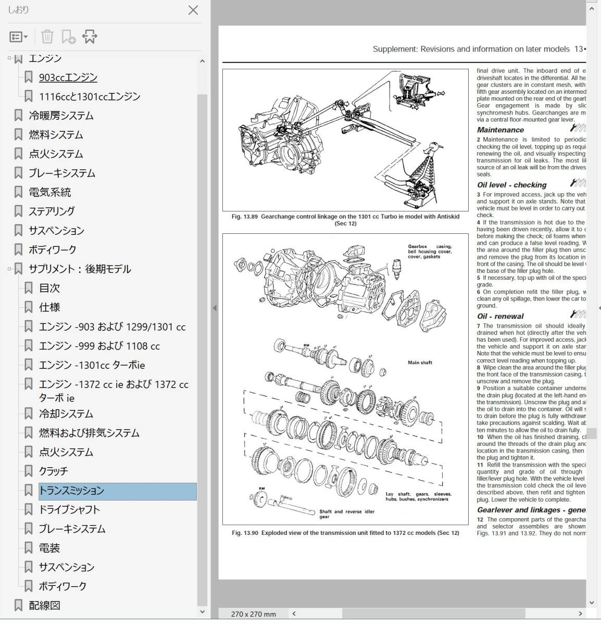Click the document vertical scroll-down arrow
This screenshot has width=601, height=625.
[x=591, y=603]
